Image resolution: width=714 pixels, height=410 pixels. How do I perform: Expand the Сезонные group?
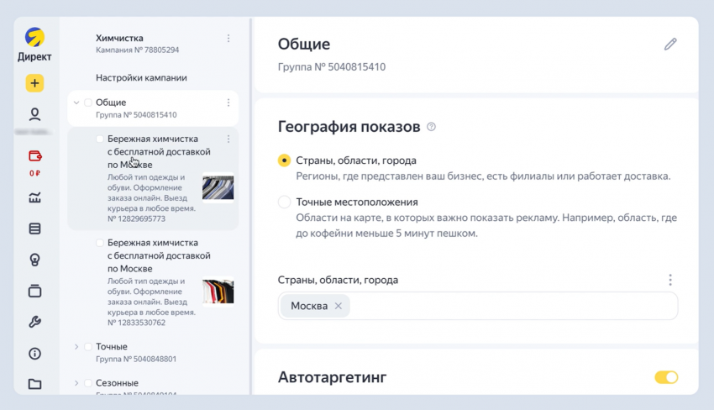coord(76,383)
